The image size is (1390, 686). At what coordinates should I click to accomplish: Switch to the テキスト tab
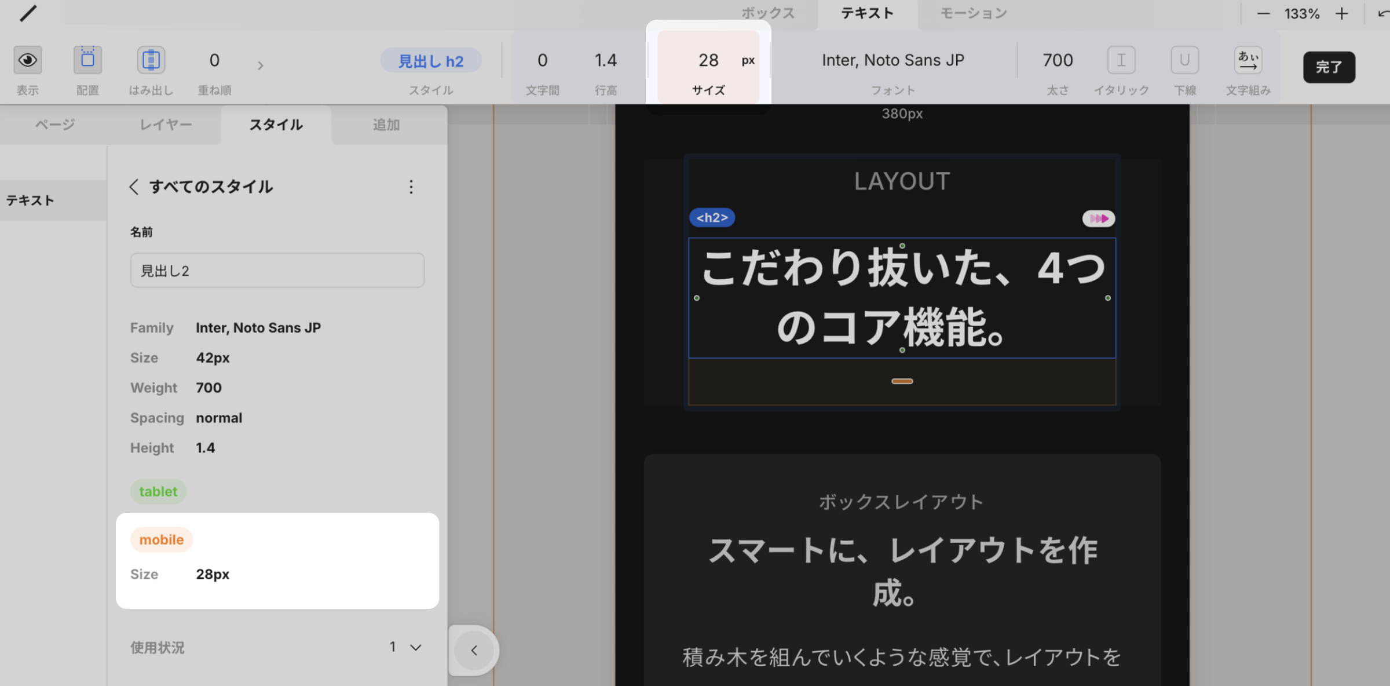(x=868, y=14)
